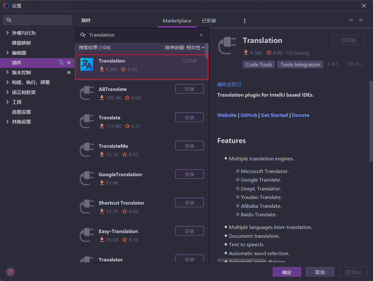Click the project-level marker beside 插件
Screen dimensions: 373x281
pyautogui.click(x=69, y=63)
